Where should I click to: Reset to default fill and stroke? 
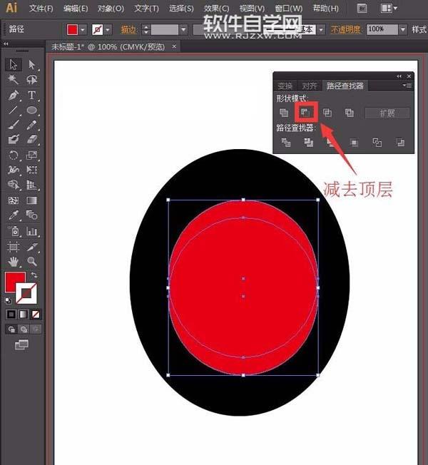point(8,300)
